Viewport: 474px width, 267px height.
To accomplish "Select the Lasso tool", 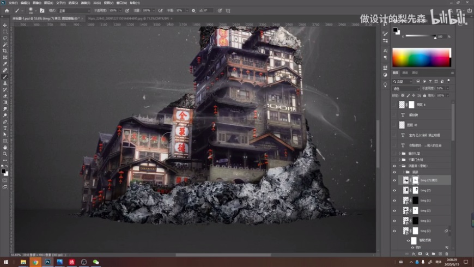I will tap(5, 38).
